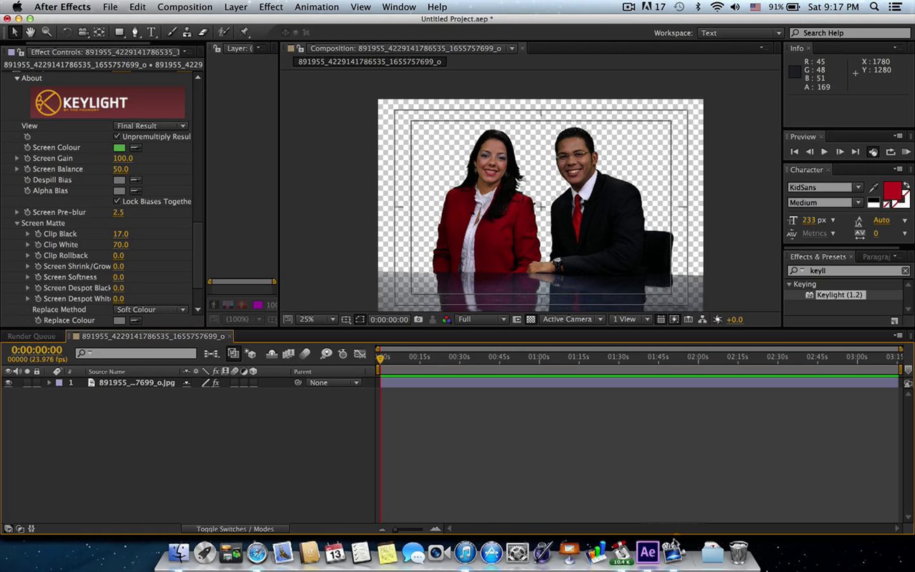
Task: Open the View dropdown showing Final Result
Action: coord(151,126)
